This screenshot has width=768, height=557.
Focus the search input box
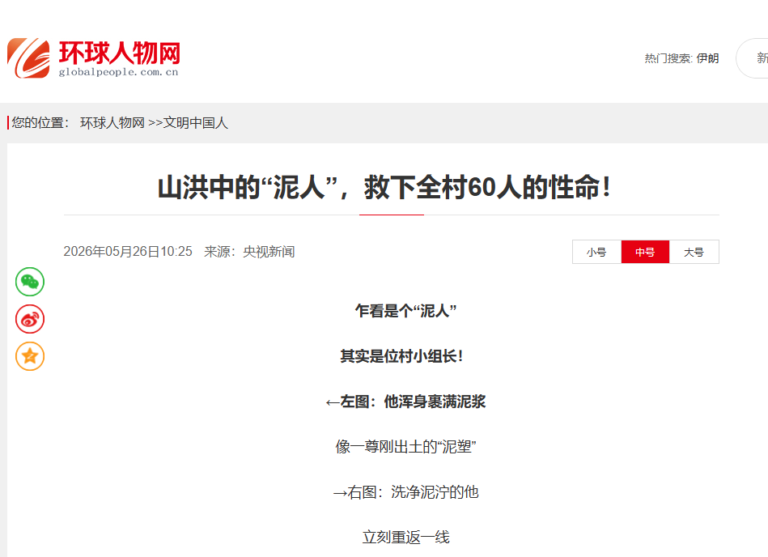pyautogui.click(x=753, y=58)
